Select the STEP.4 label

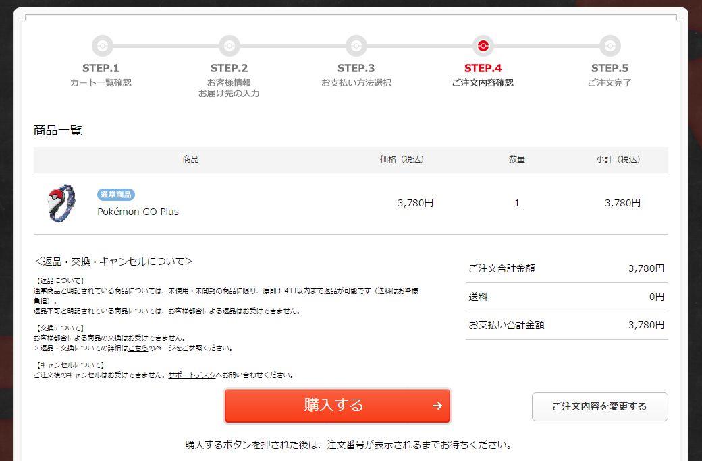[483, 68]
